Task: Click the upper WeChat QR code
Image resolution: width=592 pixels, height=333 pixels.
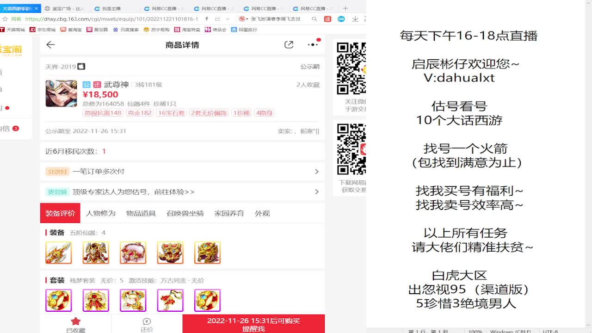Action: tap(351, 68)
